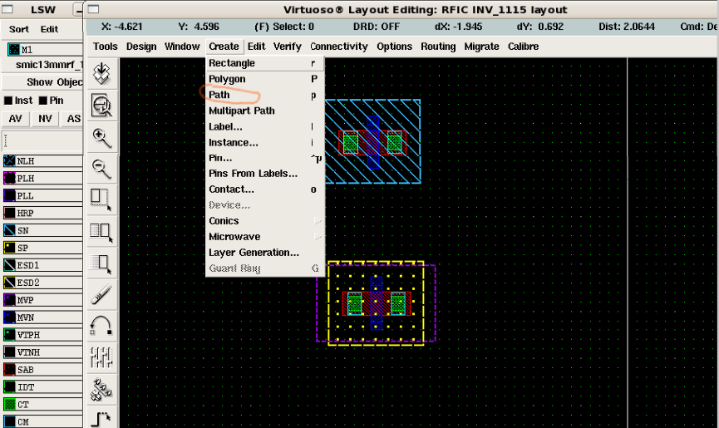The height and width of the screenshot is (428, 719).
Task: Click the lower transistor inside the purple dashed box
Action: coord(376,303)
